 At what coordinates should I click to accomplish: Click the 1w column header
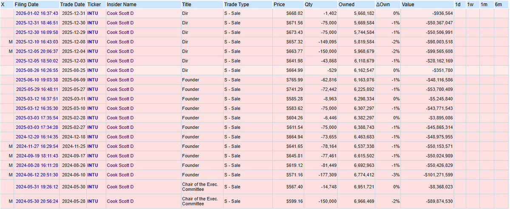(x=471, y=4)
